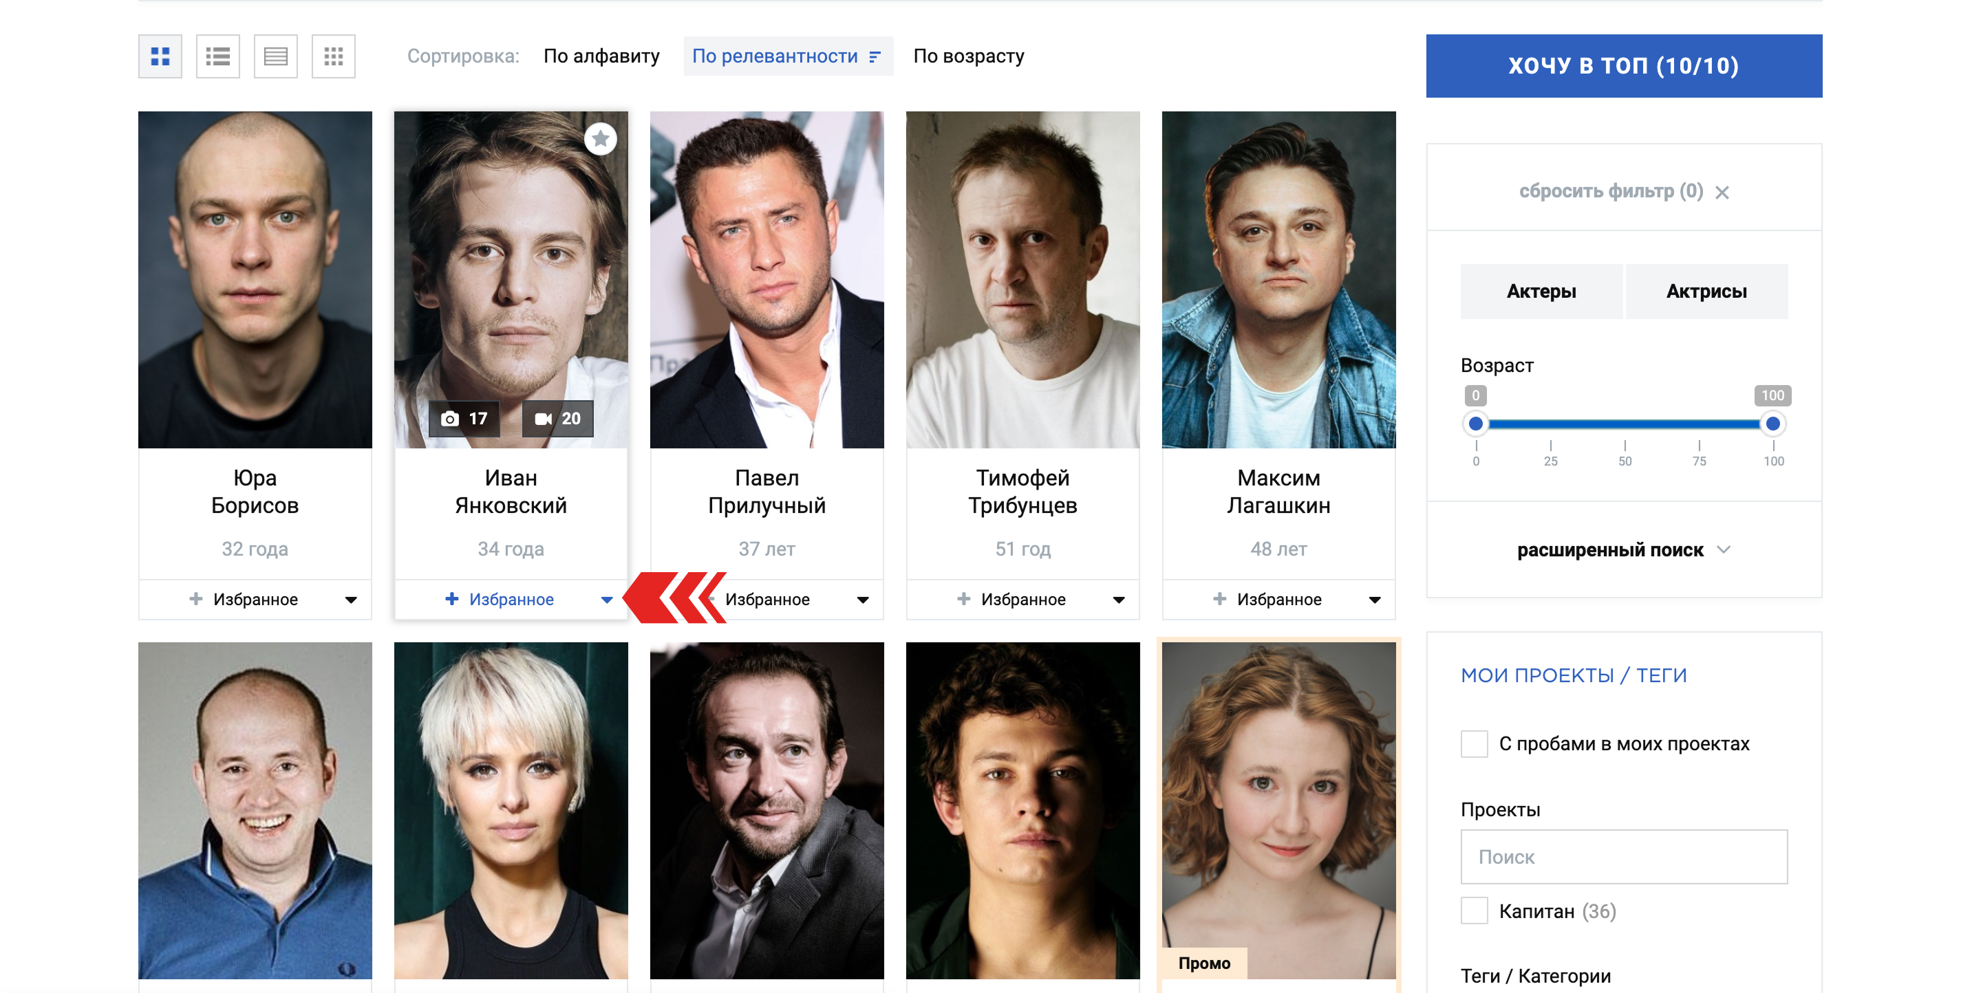Add Тимофей Трибунцев to Избранное
The height and width of the screenshot is (993, 1961).
tap(1011, 600)
